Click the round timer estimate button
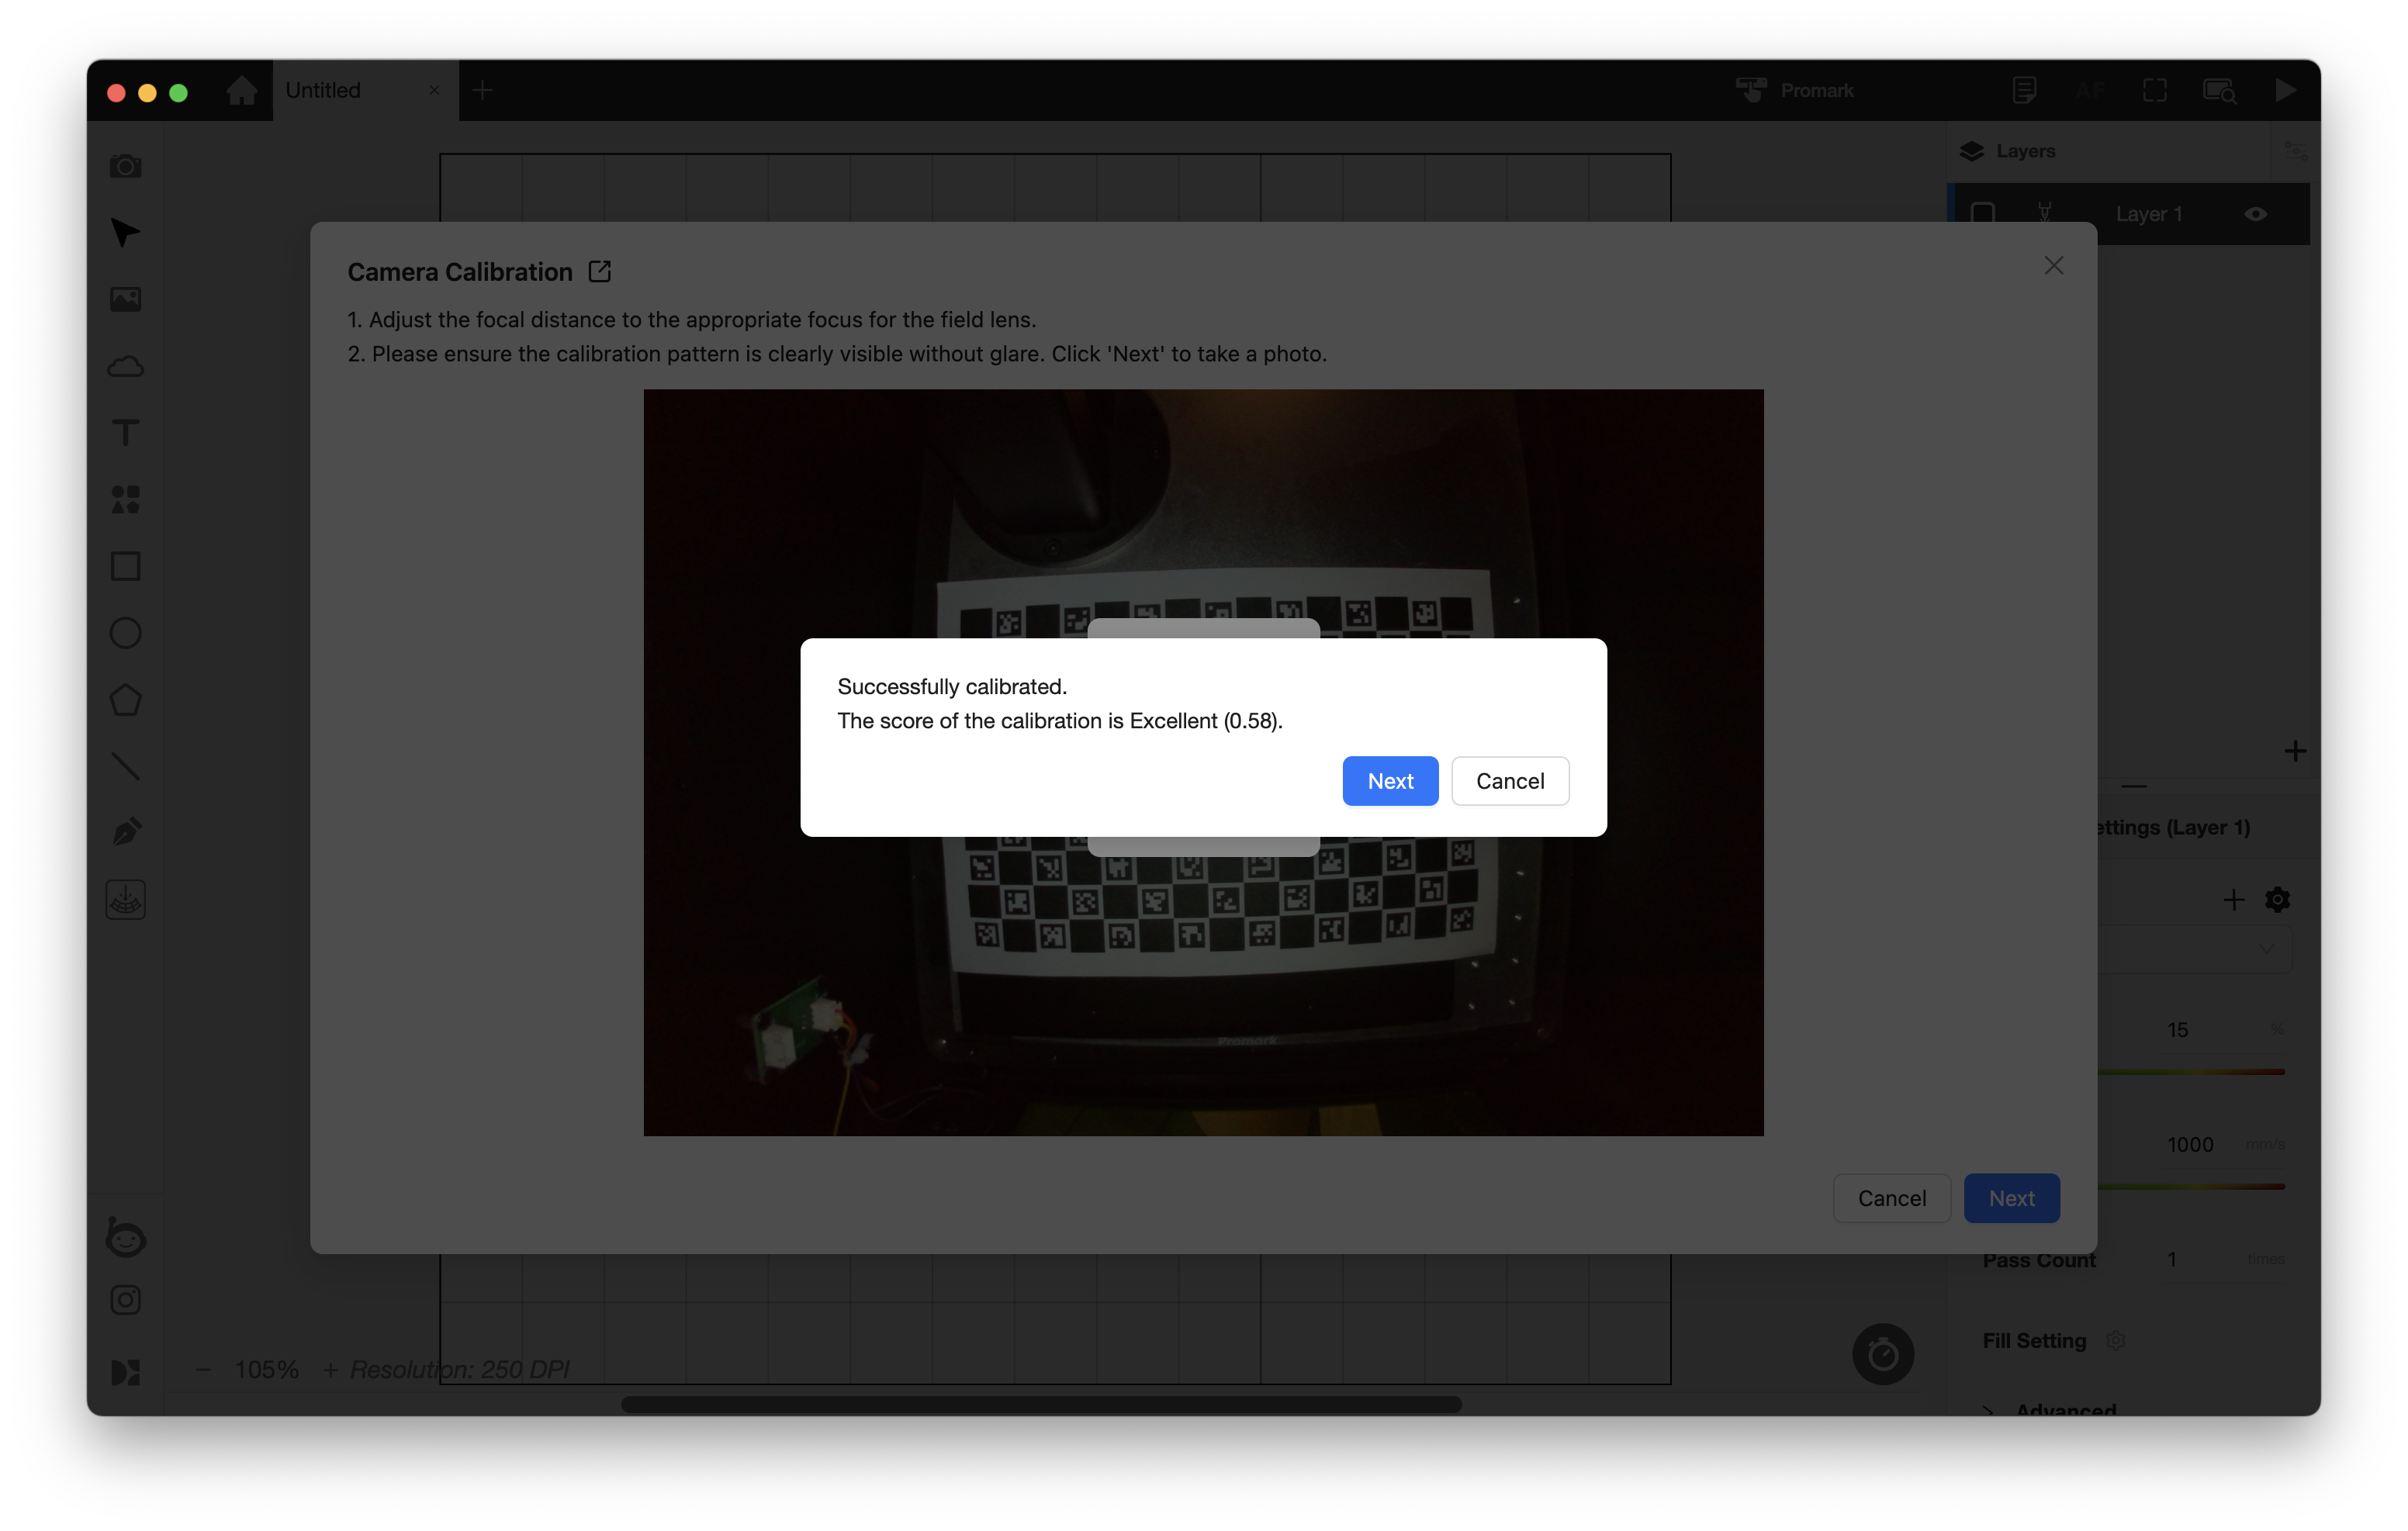Viewport: 2408px width, 1531px height. [x=1883, y=1355]
